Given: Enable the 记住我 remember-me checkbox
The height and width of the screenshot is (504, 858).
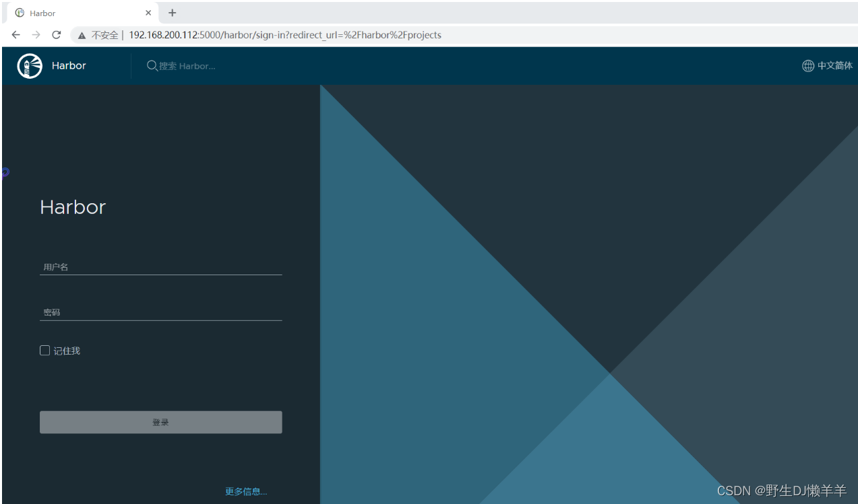Looking at the screenshot, I should (x=44, y=350).
